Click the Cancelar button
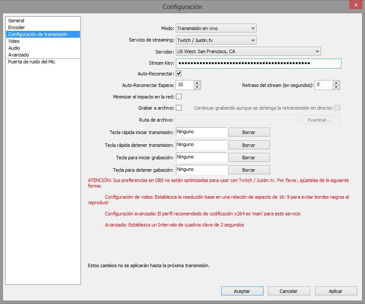The width and height of the screenshot is (365, 304). pyautogui.click(x=289, y=291)
